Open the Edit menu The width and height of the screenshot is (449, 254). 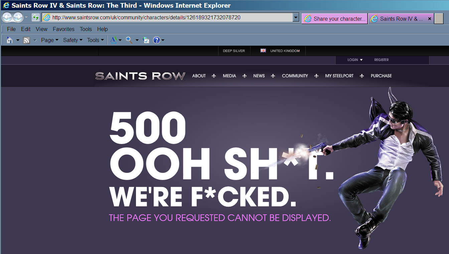[x=26, y=29]
